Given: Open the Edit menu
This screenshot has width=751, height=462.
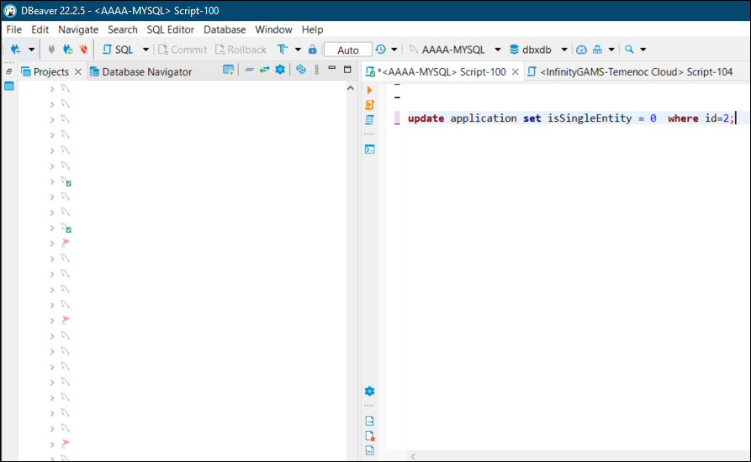Looking at the screenshot, I should click(40, 29).
